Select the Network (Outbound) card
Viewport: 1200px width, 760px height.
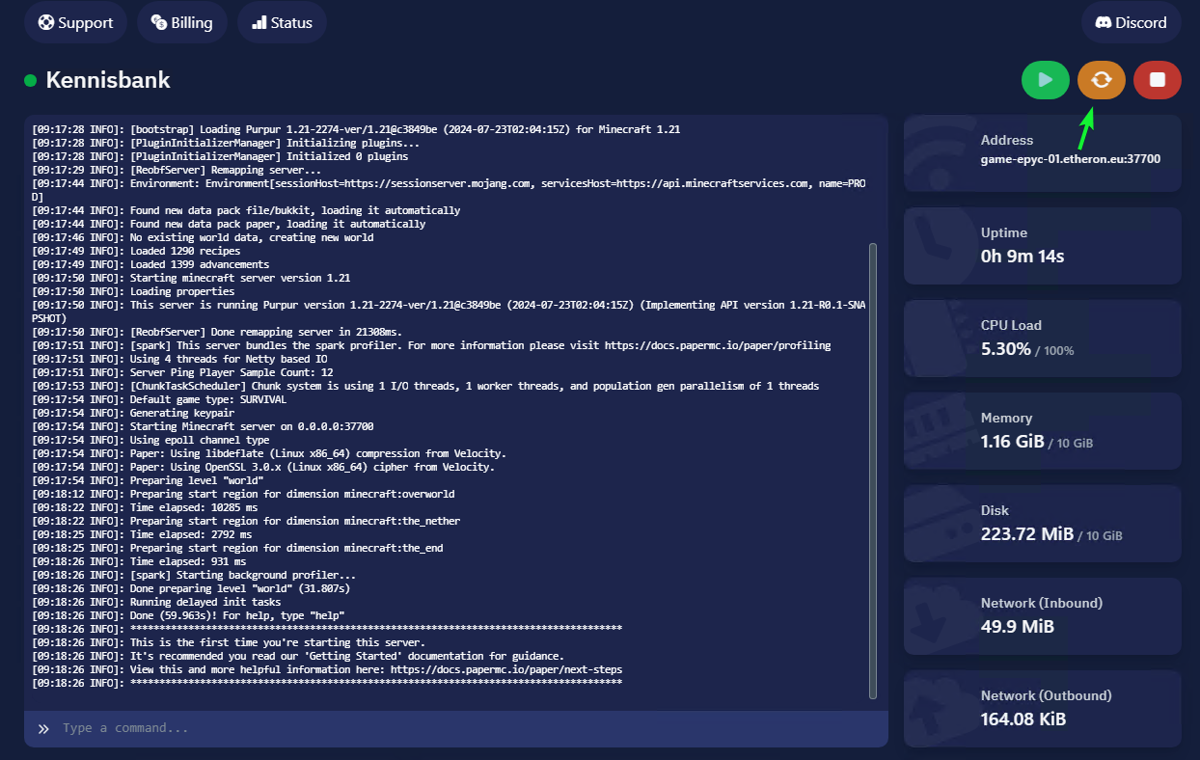click(1042, 709)
